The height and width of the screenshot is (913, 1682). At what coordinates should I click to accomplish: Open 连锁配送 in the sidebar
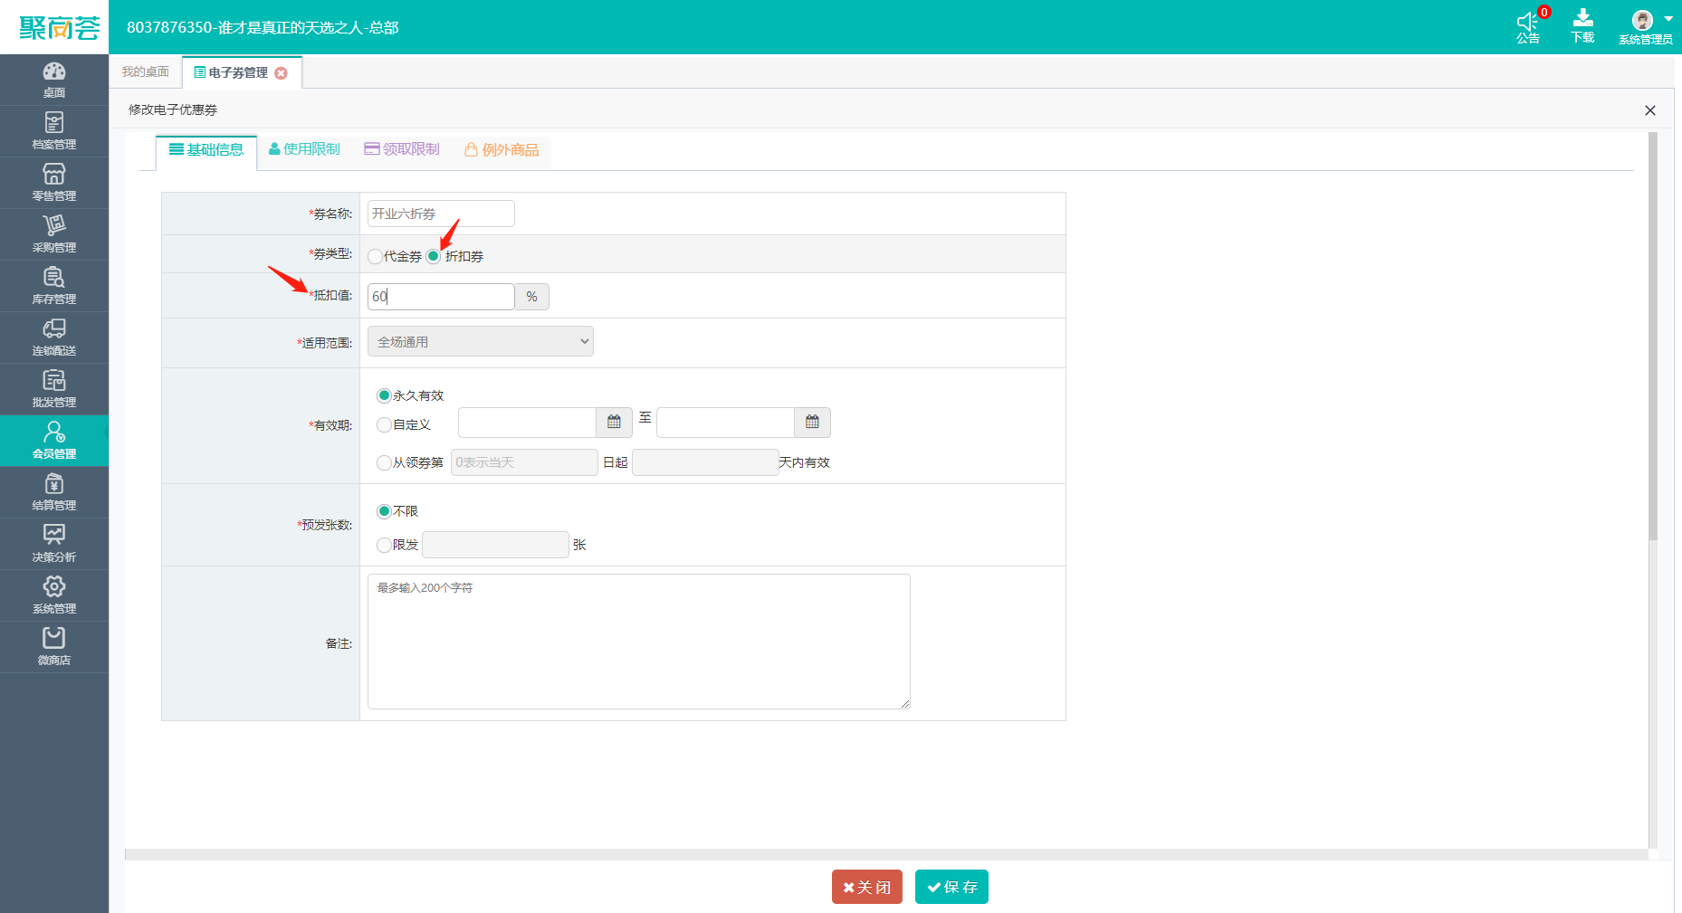pyautogui.click(x=54, y=338)
